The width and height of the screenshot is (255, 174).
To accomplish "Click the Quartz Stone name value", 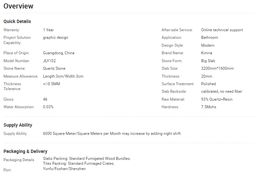I will 54,68.
